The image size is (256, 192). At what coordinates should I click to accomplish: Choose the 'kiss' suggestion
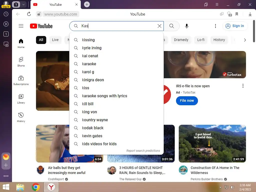click(x=116, y=88)
